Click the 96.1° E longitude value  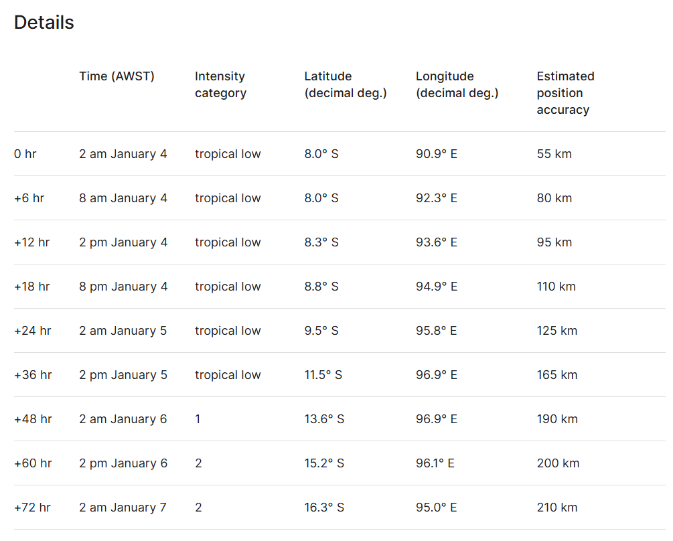[x=435, y=463]
